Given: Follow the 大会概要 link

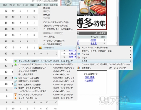Looking at the screenshot, I should coord(89,81).
